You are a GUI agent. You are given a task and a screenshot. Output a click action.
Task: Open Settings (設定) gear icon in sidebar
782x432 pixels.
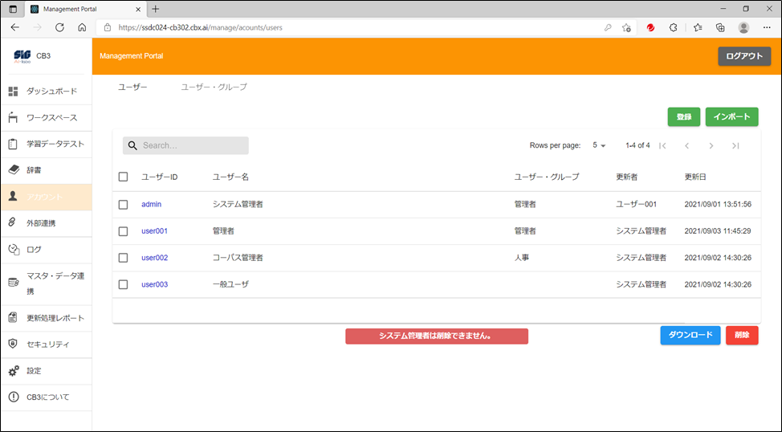tap(13, 371)
